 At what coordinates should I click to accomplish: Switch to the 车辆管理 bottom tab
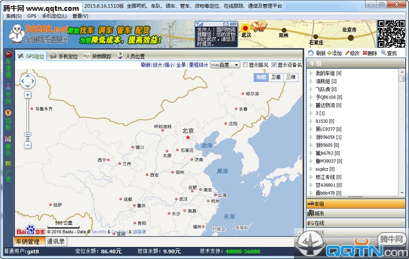[29, 242]
